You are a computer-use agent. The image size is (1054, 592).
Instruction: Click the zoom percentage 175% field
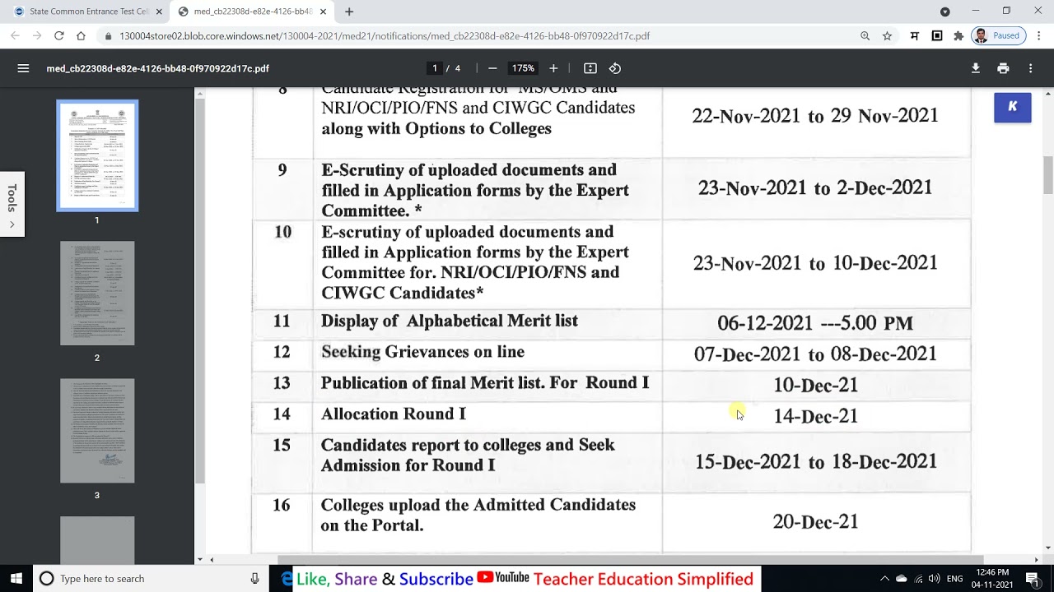pyautogui.click(x=523, y=68)
